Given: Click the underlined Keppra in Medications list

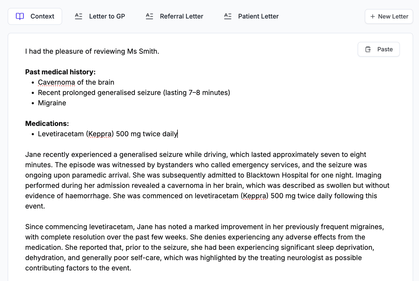Looking at the screenshot, I should tap(100, 134).
